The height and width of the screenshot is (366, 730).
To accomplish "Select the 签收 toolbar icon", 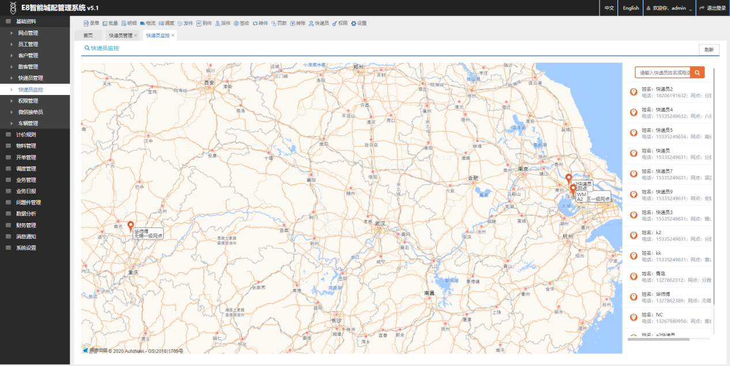I will pos(236,24).
